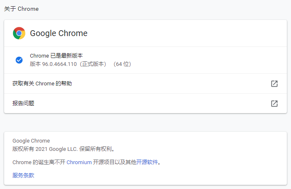Click the Google Chrome logo icon

tap(19, 33)
